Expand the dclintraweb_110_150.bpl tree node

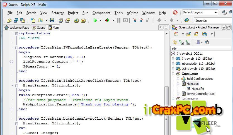173,69
